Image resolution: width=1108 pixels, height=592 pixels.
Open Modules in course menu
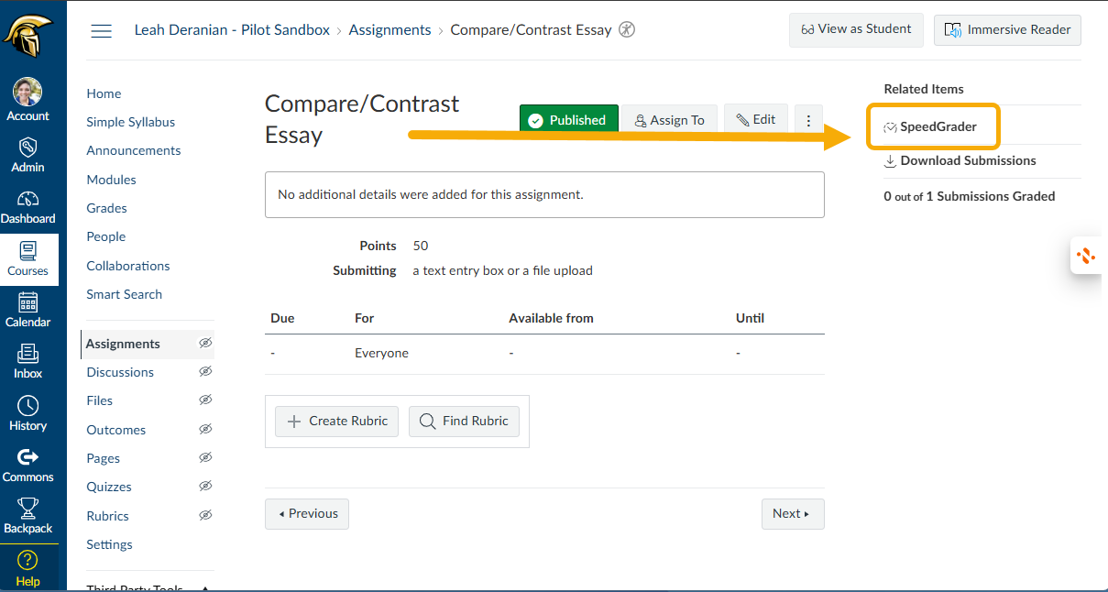tap(111, 180)
